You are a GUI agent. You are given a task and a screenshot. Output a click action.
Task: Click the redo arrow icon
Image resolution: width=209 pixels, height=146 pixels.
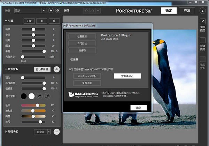(x=92, y=11)
